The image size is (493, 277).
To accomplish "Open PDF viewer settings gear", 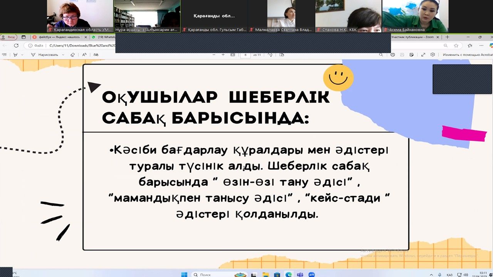I will 433,55.
